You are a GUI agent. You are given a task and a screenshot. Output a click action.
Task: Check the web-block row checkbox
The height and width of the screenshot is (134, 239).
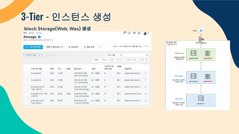pos(27,80)
